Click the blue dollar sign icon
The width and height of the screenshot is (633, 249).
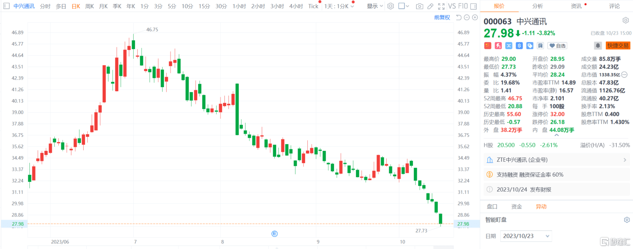click(519, 46)
